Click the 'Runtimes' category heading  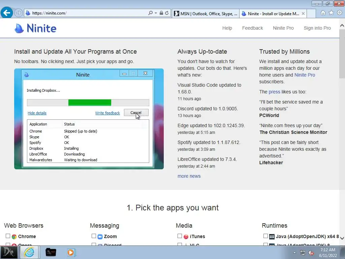pyautogui.click(x=275, y=226)
